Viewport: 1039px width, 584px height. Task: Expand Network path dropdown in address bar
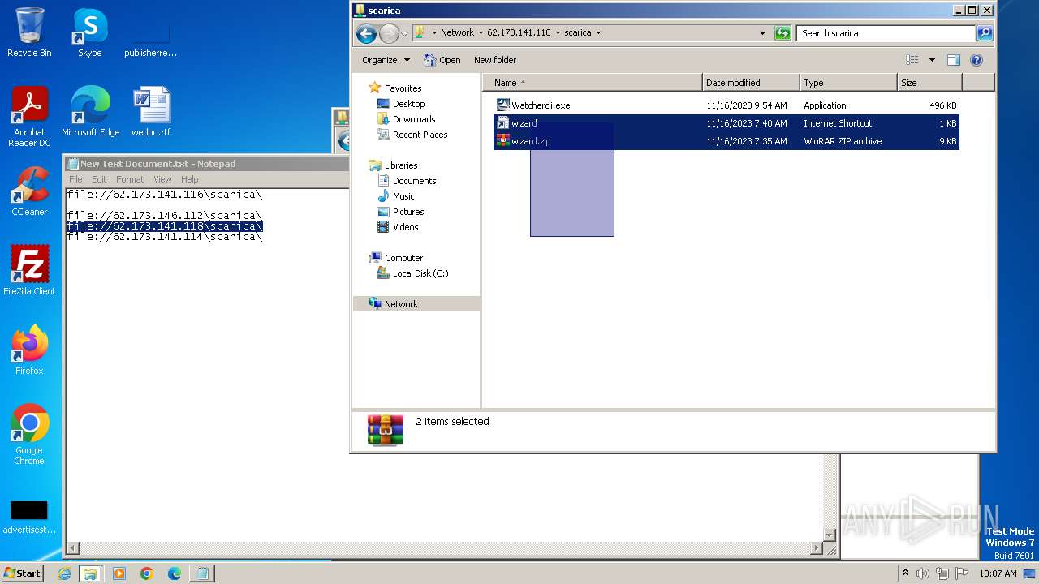(x=480, y=33)
